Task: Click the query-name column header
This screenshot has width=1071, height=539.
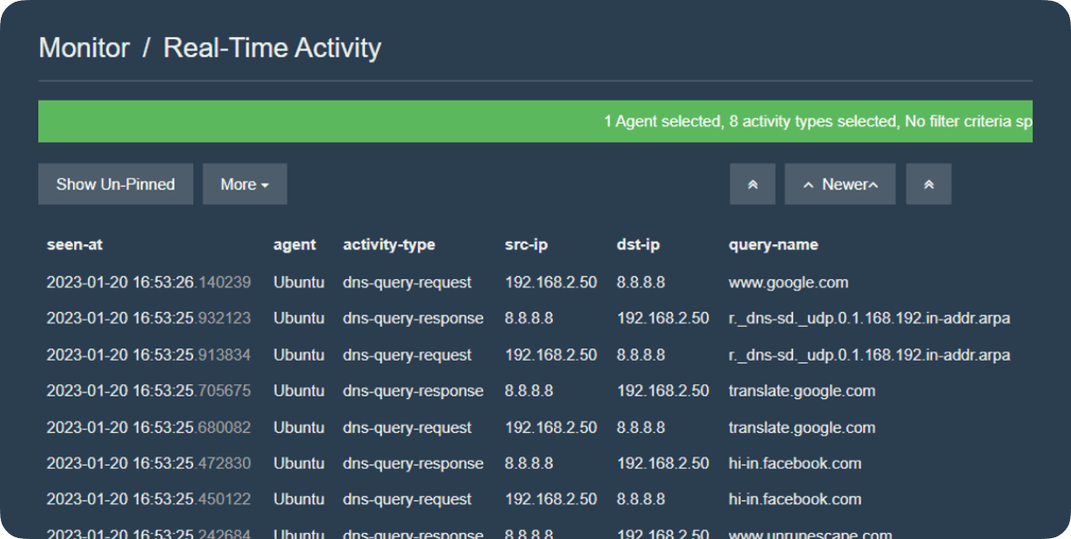Action: pyautogui.click(x=773, y=245)
